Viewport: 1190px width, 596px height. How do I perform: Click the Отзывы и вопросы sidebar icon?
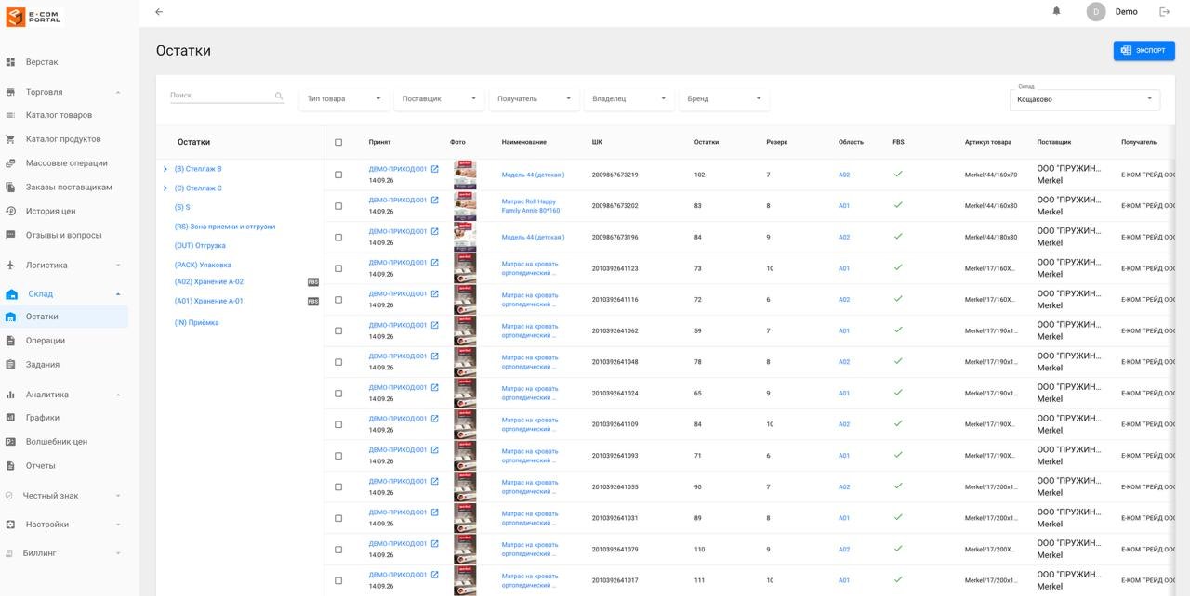(10, 235)
